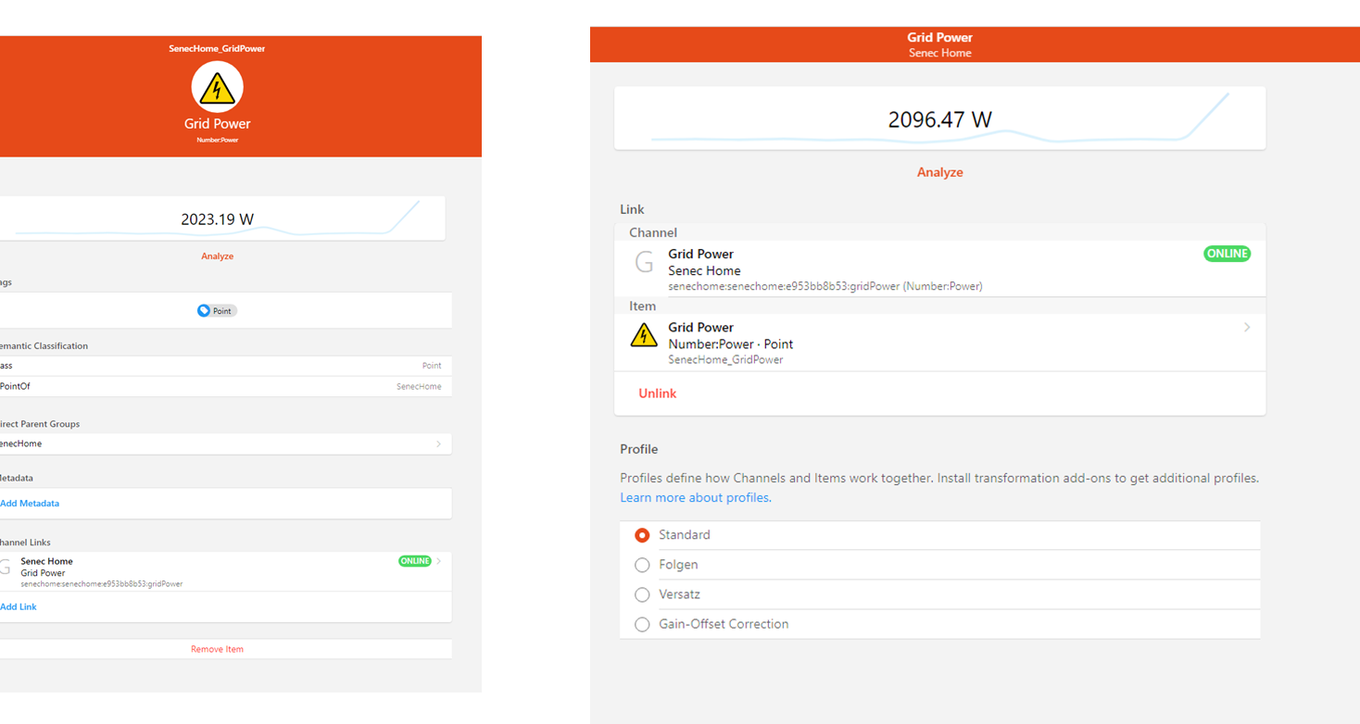Click the lightning warning icon in left header

pos(217,88)
